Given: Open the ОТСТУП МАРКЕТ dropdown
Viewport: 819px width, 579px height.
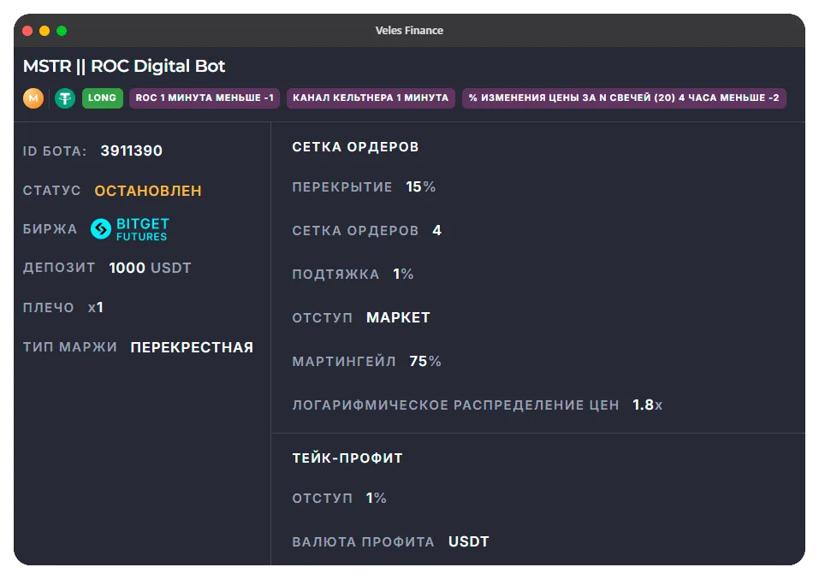Looking at the screenshot, I should point(398,317).
